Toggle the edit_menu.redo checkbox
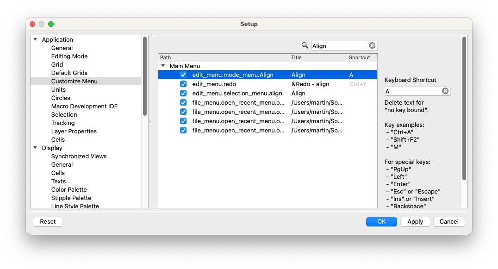Image resolution: width=498 pixels, height=269 pixels. point(183,84)
